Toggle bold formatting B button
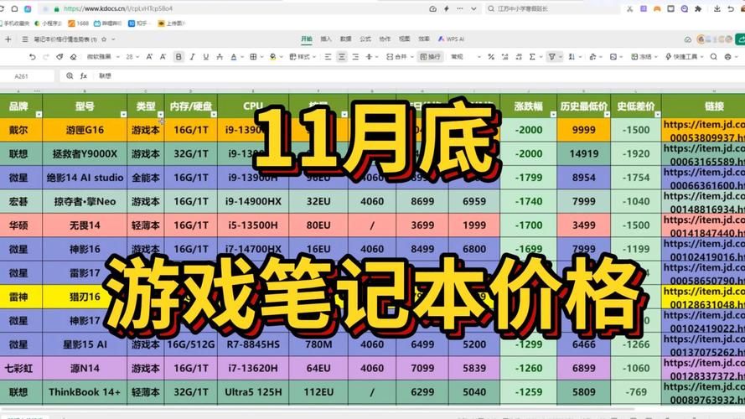Screen dimensions: 745x419 (x=178, y=56)
